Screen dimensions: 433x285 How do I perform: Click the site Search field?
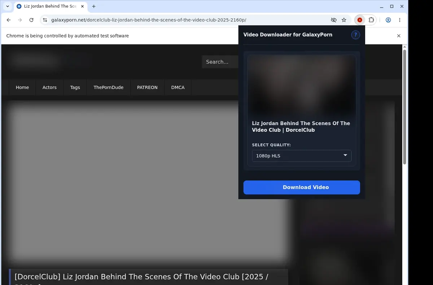pyautogui.click(x=220, y=62)
